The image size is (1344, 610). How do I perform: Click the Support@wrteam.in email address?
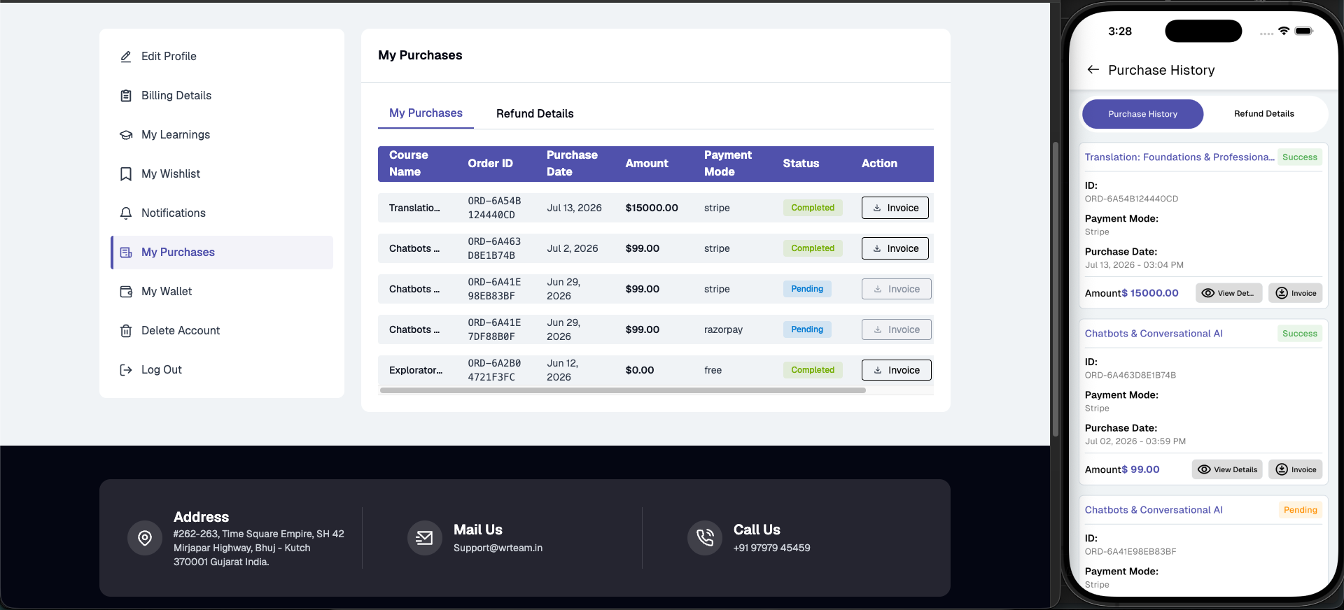tap(498, 548)
